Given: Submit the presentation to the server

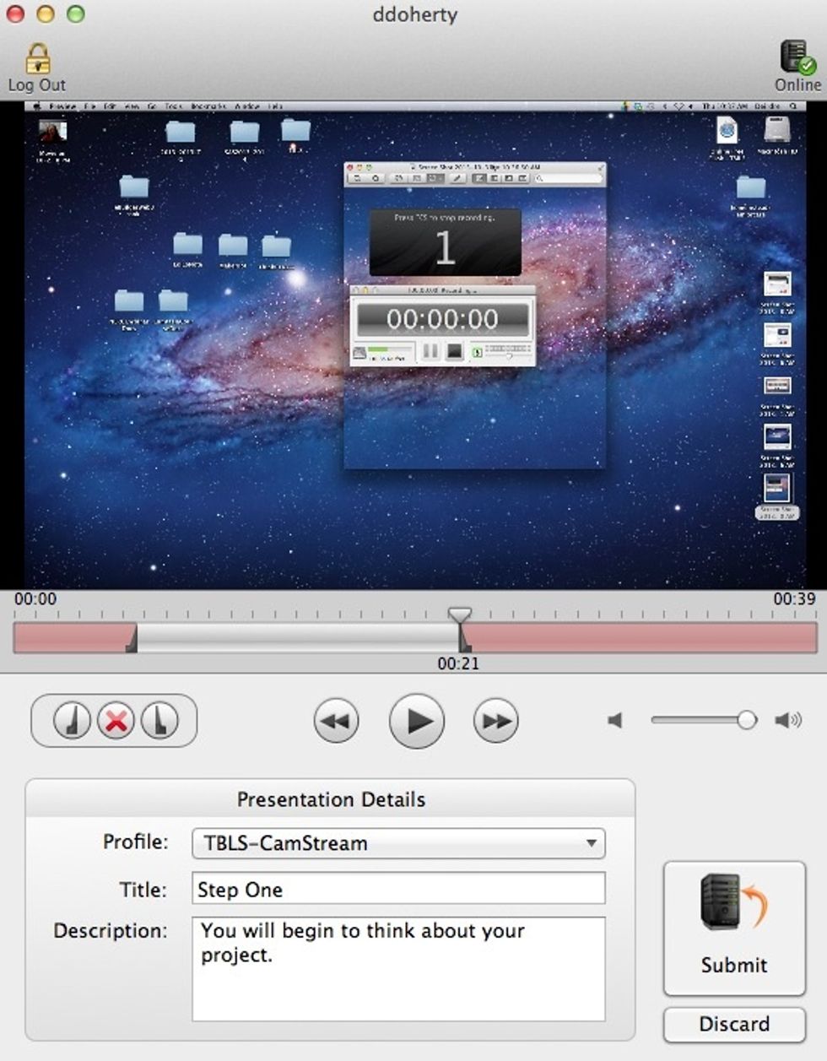Looking at the screenshot, I should coord(733,928).
